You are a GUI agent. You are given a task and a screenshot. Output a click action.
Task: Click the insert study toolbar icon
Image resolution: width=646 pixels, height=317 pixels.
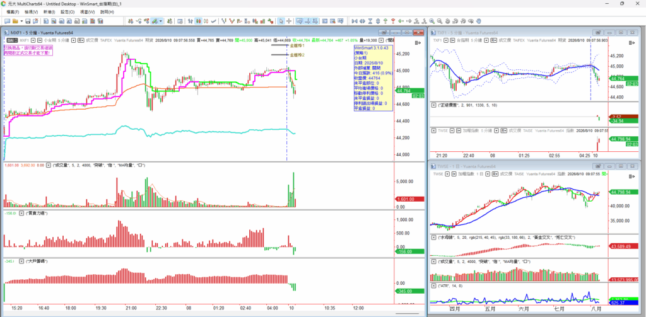click(138, 21)
